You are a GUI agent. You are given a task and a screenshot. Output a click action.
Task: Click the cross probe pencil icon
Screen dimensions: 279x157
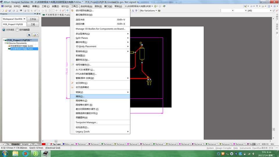[72, 83]
